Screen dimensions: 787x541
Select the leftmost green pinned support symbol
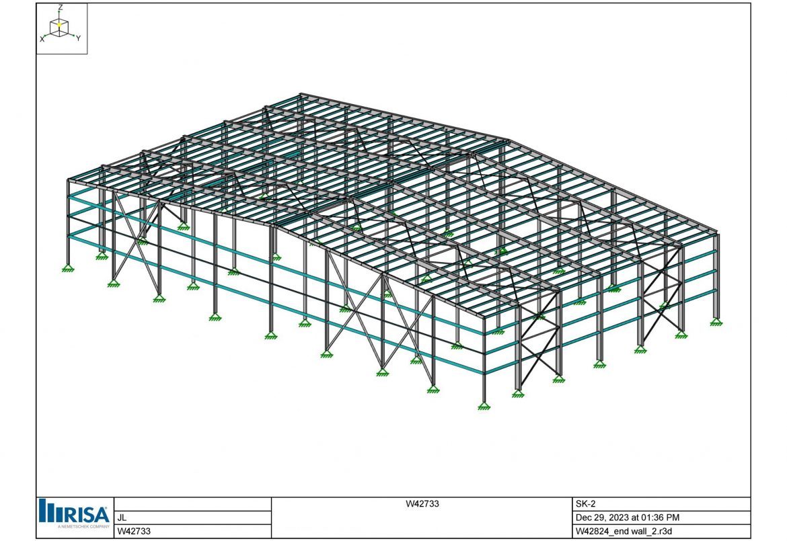point(67,269)
